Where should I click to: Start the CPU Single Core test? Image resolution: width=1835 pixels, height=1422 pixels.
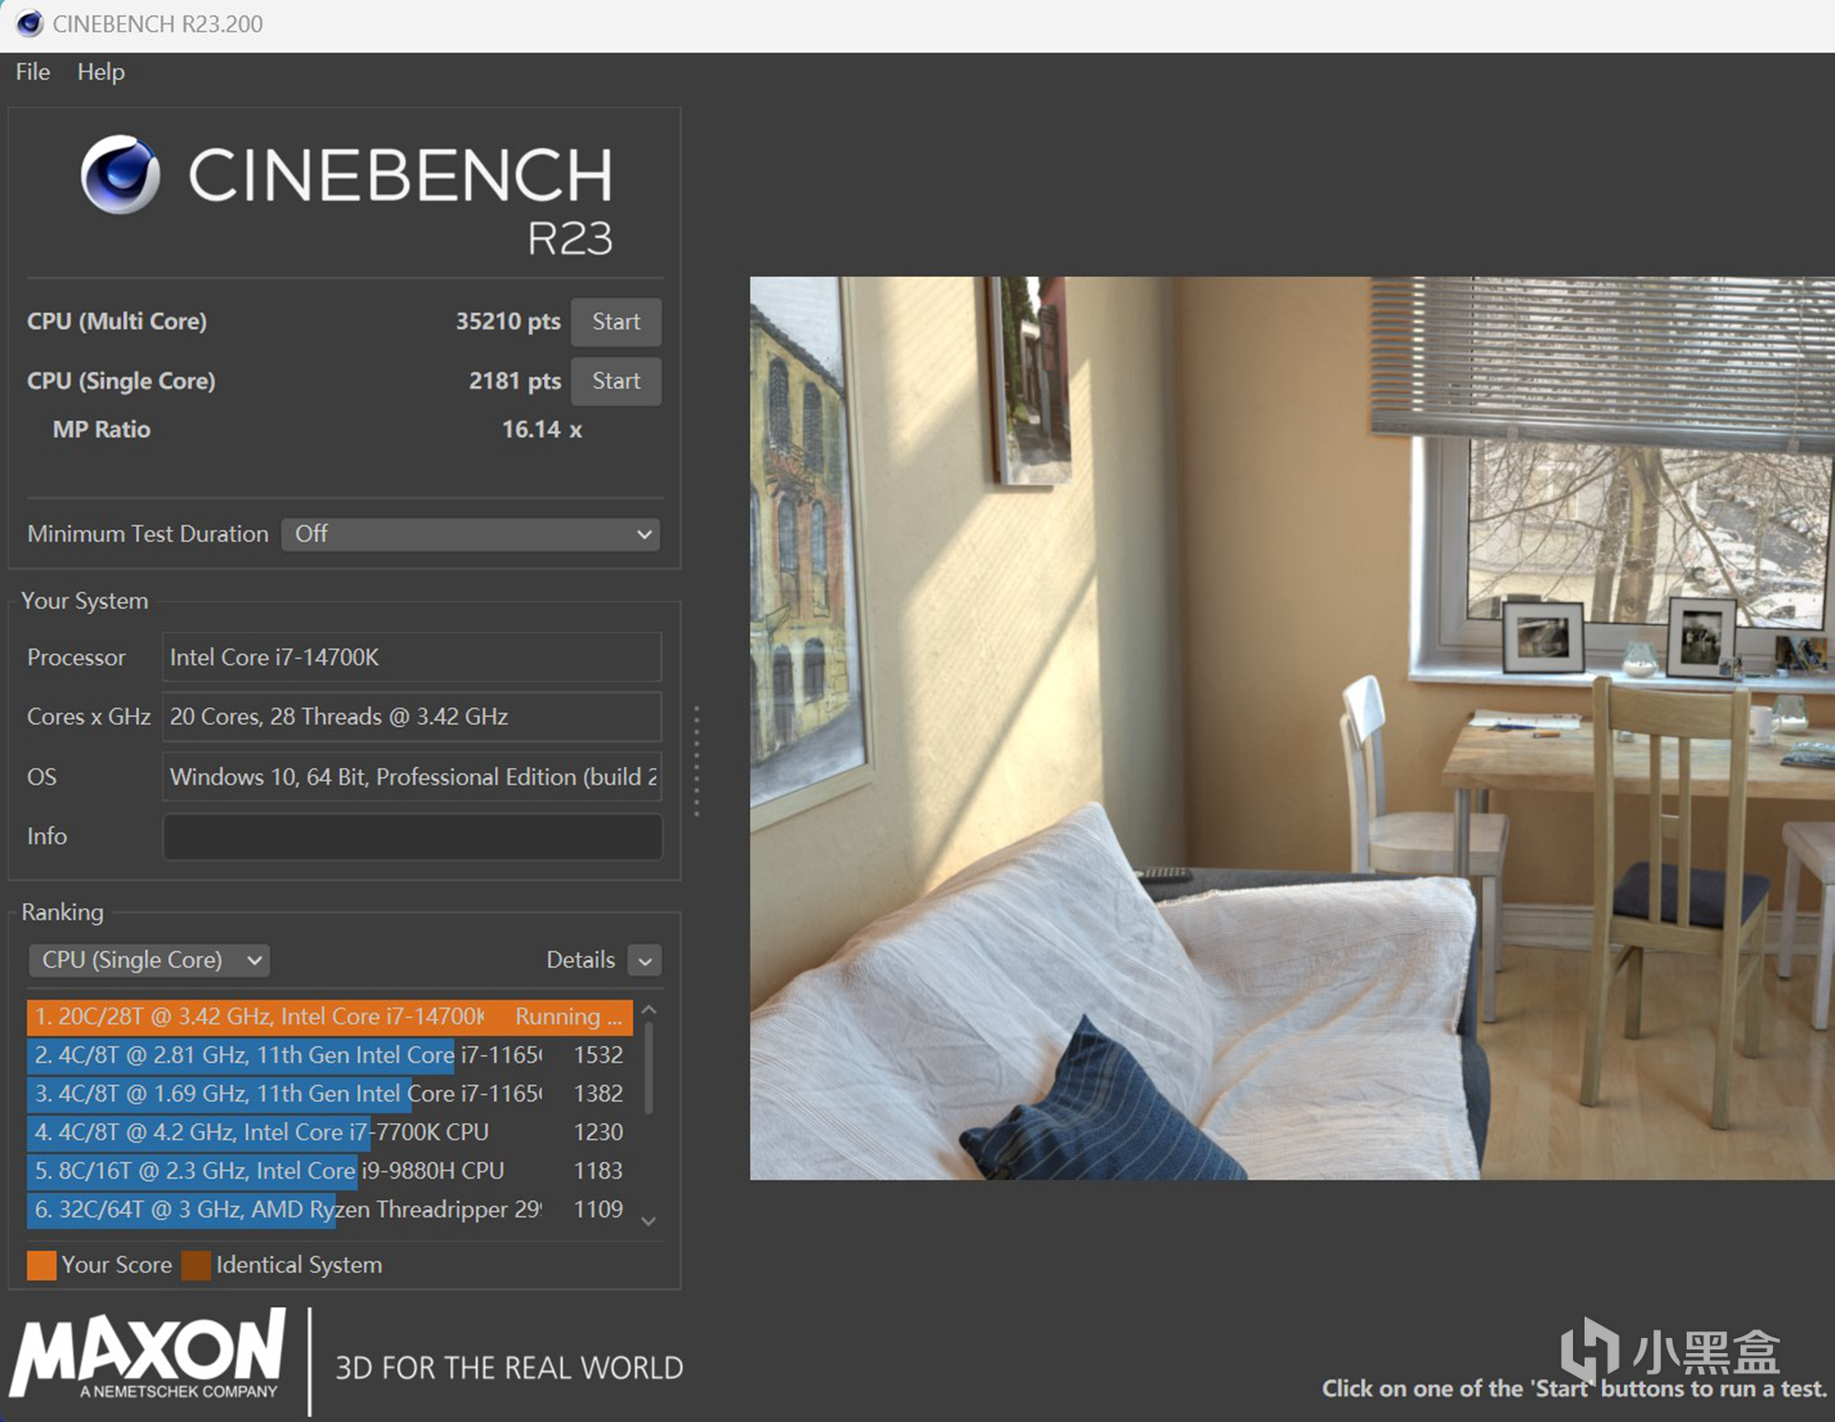coord(615,381)
